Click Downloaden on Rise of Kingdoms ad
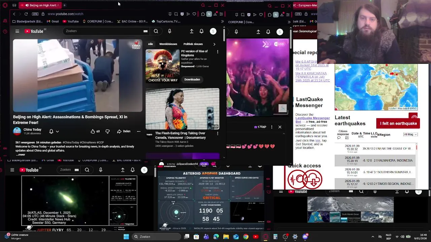 [192, 79]
